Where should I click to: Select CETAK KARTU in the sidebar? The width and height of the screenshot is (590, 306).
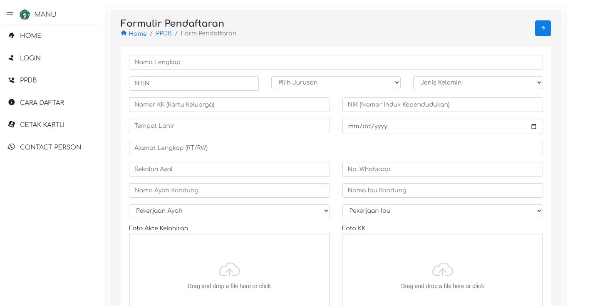click(42, 125)
